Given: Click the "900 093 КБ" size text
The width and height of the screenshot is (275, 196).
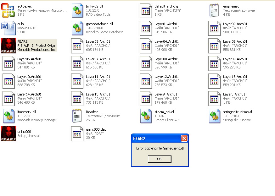Looking at the screenshot, I should (x=232, y=32).
